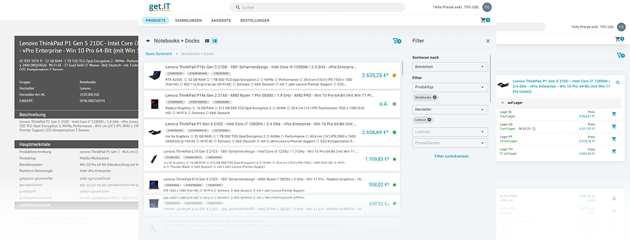Click info icon next to 08.05.23 date

pyautogui.click(x=534, y=129)
